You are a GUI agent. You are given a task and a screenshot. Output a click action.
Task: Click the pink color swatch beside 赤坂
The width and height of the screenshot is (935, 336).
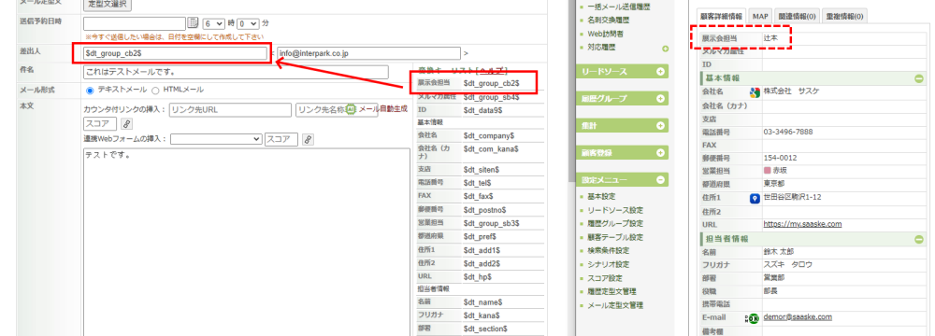click(767, 172)
